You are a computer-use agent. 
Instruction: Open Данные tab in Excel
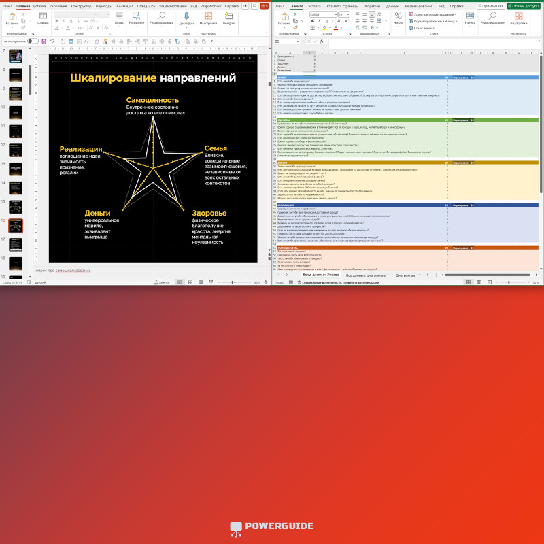(392, 6)
